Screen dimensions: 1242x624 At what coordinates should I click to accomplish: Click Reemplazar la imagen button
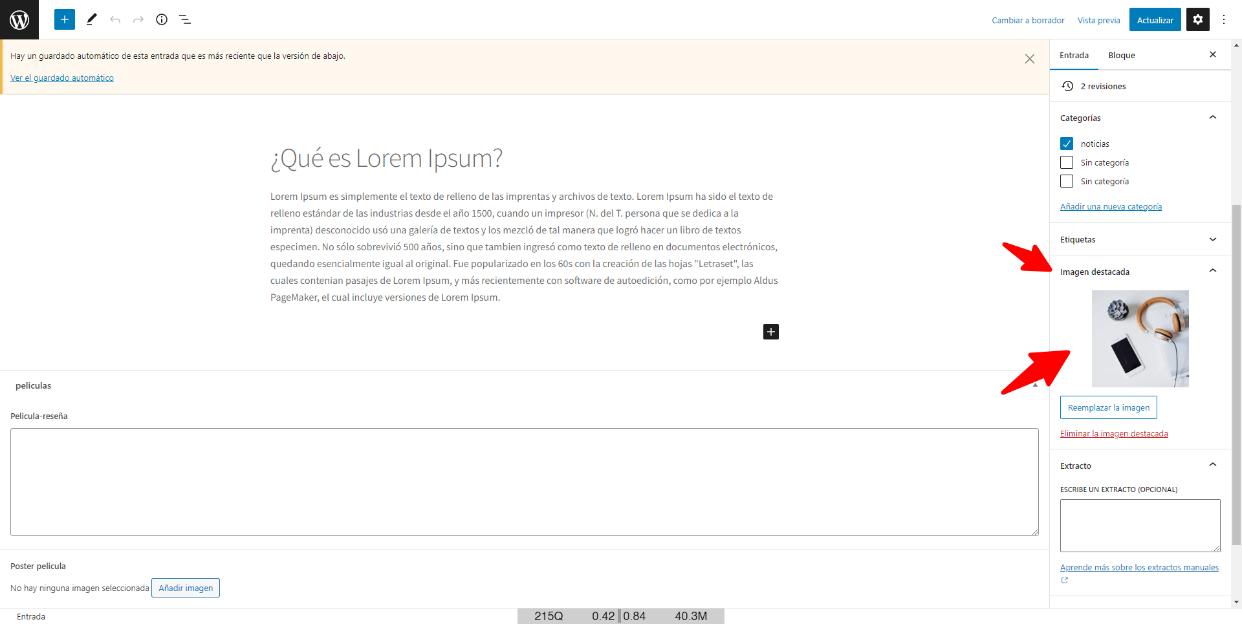click(x=1109, y=407)
